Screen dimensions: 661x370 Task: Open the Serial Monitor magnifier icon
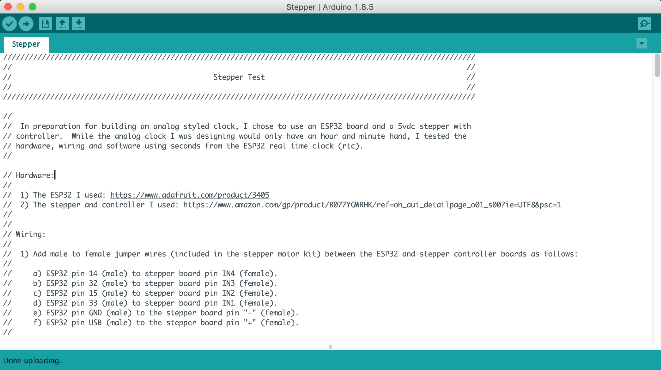644,24
